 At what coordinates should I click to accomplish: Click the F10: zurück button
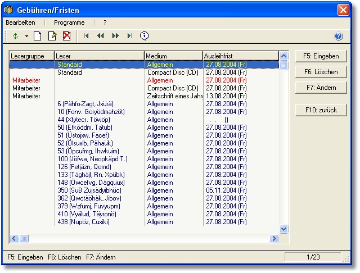321,110
